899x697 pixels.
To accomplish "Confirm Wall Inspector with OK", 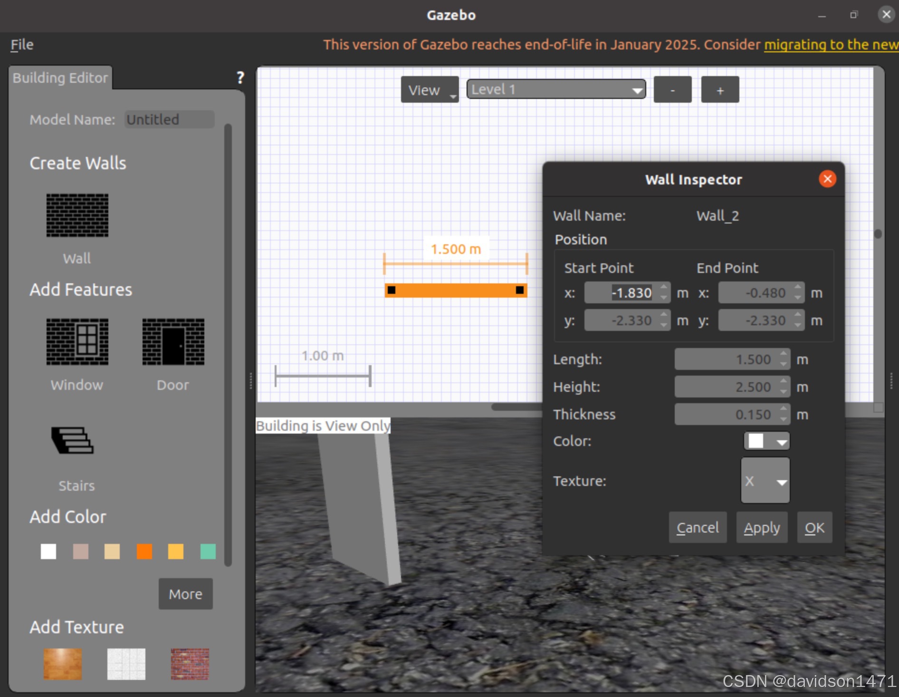I will click(814, 527).
